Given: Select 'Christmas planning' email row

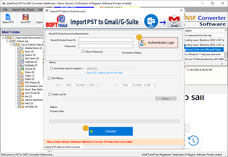Looking at the screenshot, I should [x=204, y=59].
